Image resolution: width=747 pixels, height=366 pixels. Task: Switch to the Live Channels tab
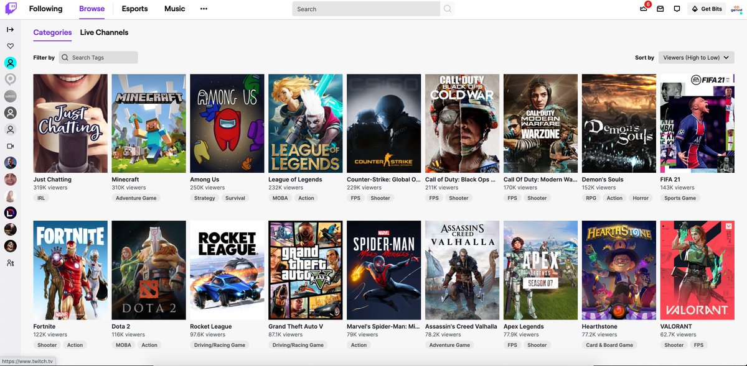(x=104, y=32)
